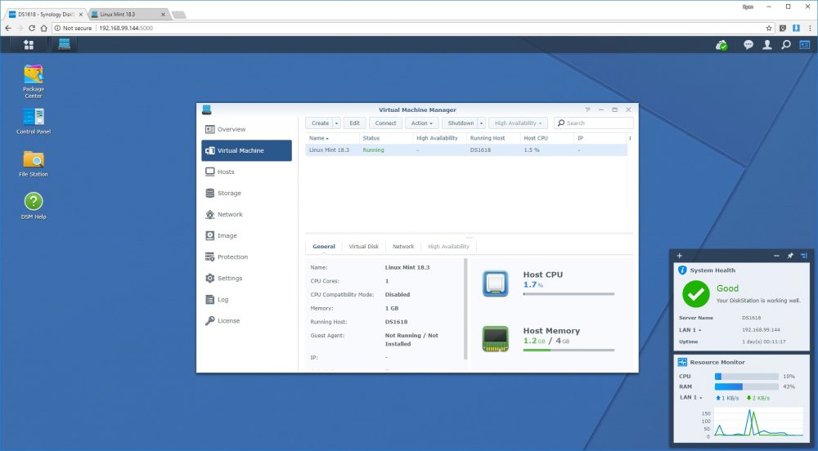Open Protection section in sidebar
The width and height of the screenshot is (818, 451).
point(246,257)
